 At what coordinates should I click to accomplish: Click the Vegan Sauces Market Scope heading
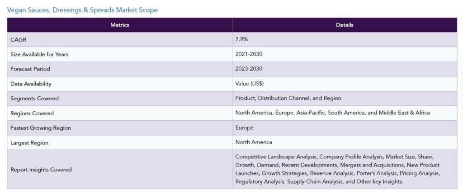(x=82, y=10)
